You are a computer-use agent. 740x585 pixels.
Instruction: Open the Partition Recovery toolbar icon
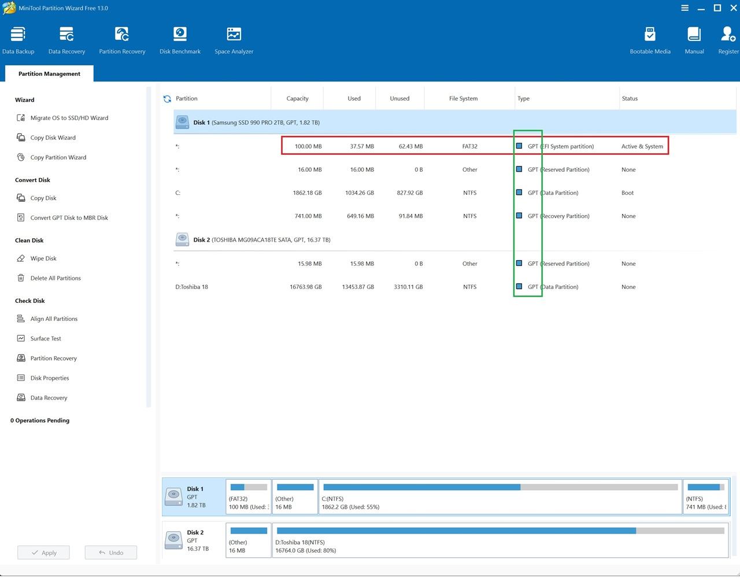pos(122,40)
